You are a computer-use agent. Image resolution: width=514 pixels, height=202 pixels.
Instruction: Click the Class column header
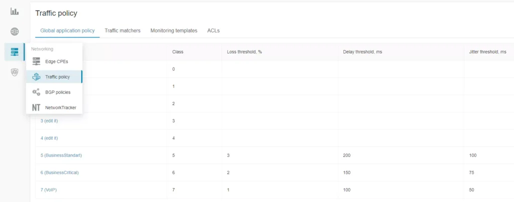[x=178, y=52]
